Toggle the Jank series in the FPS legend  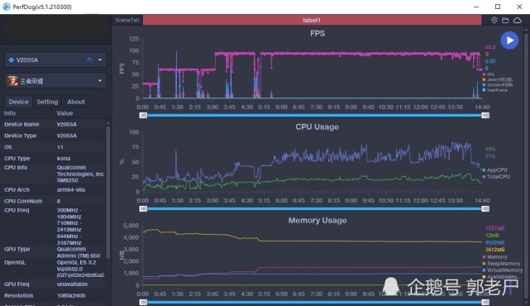[498, 79]
